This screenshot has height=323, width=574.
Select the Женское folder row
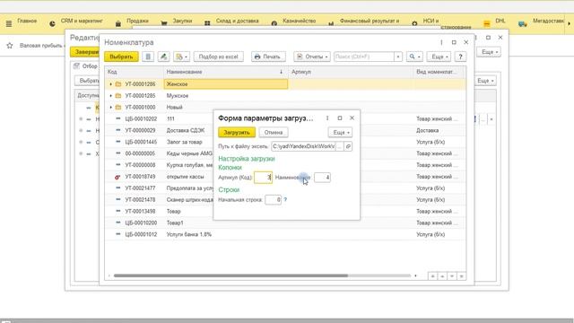(x=285, y=84)
